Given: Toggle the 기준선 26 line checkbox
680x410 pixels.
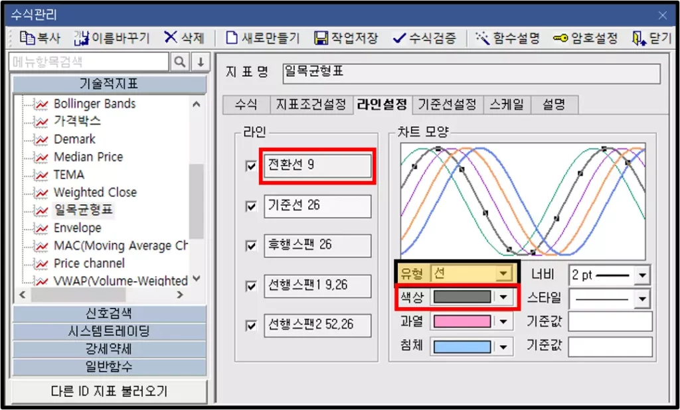Looking at the screenshot, I should tap(250, 206).
